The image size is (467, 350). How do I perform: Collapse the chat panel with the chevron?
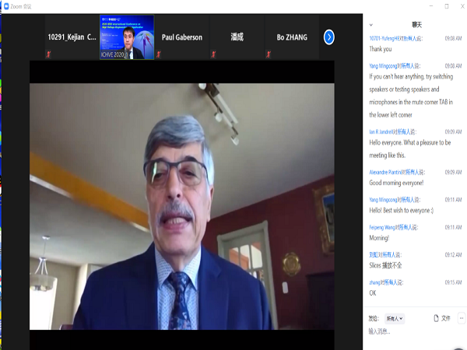click(x=371, y=25)
